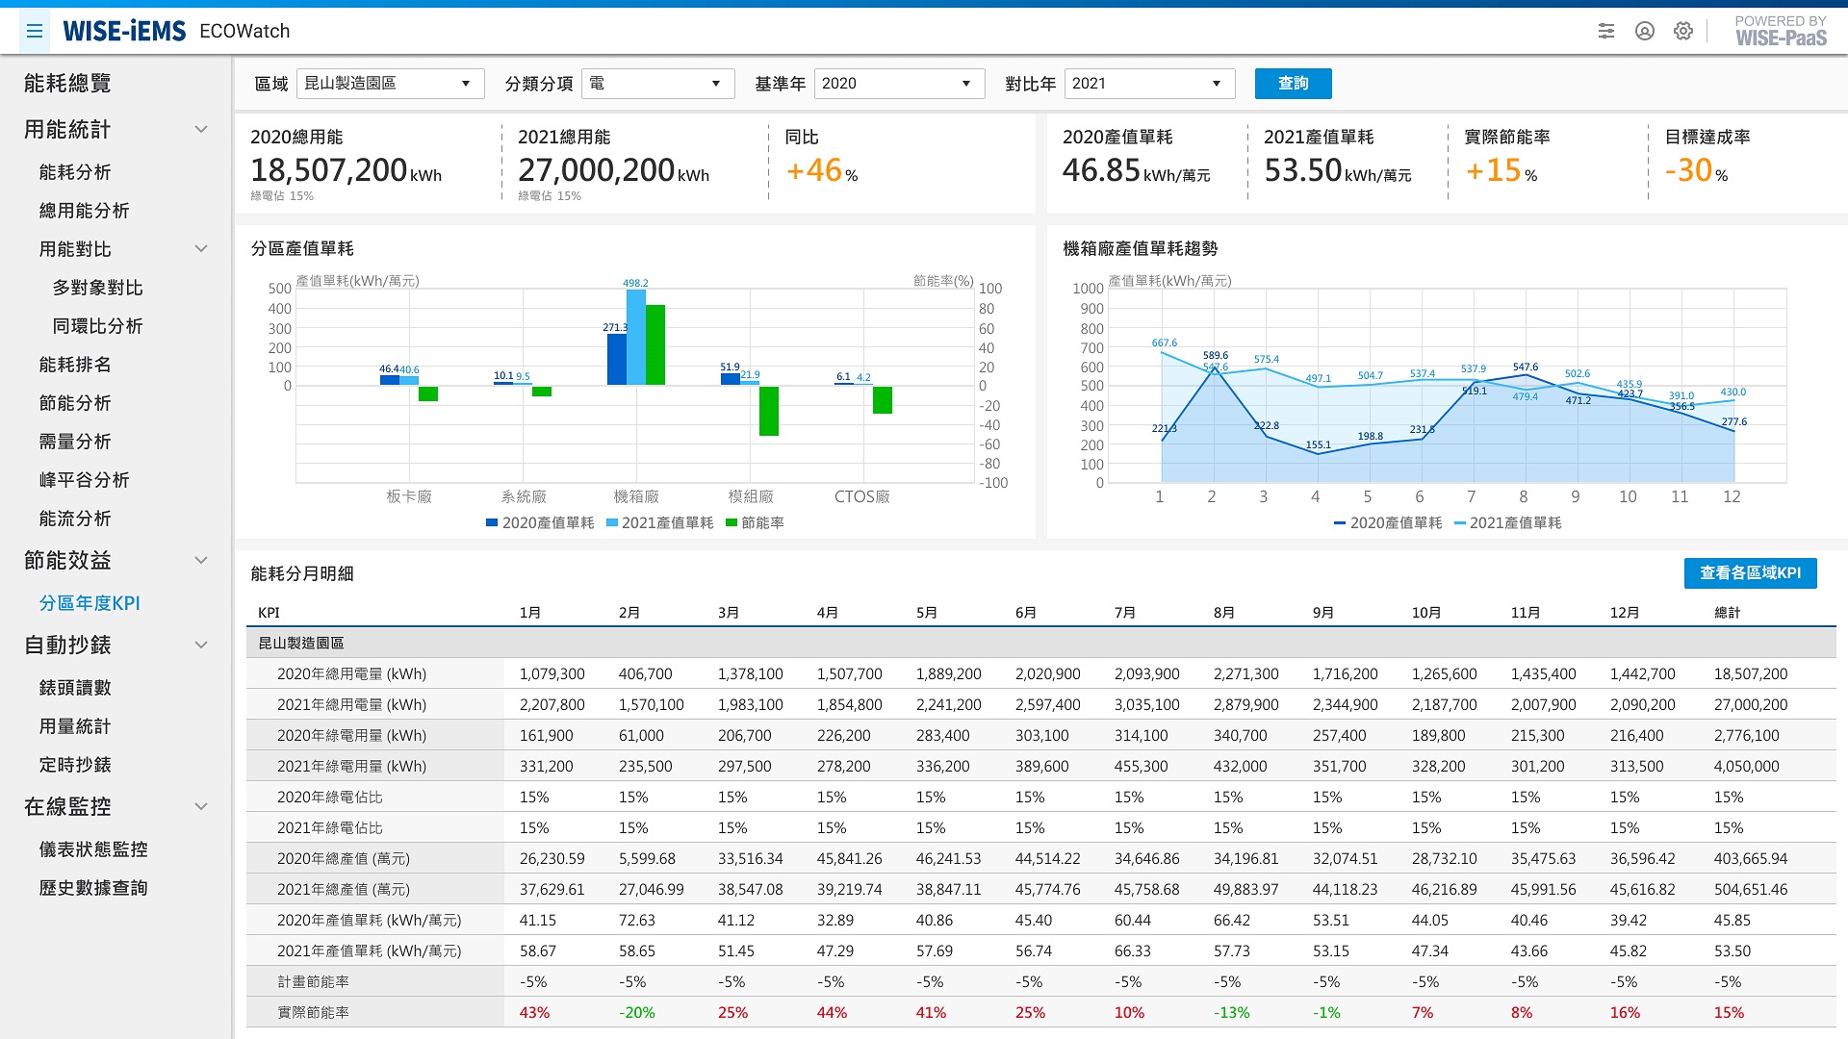Click the 查看各區域KPI button
The height and width of the screenshot is (1039, 1848).
point(1750,573)
